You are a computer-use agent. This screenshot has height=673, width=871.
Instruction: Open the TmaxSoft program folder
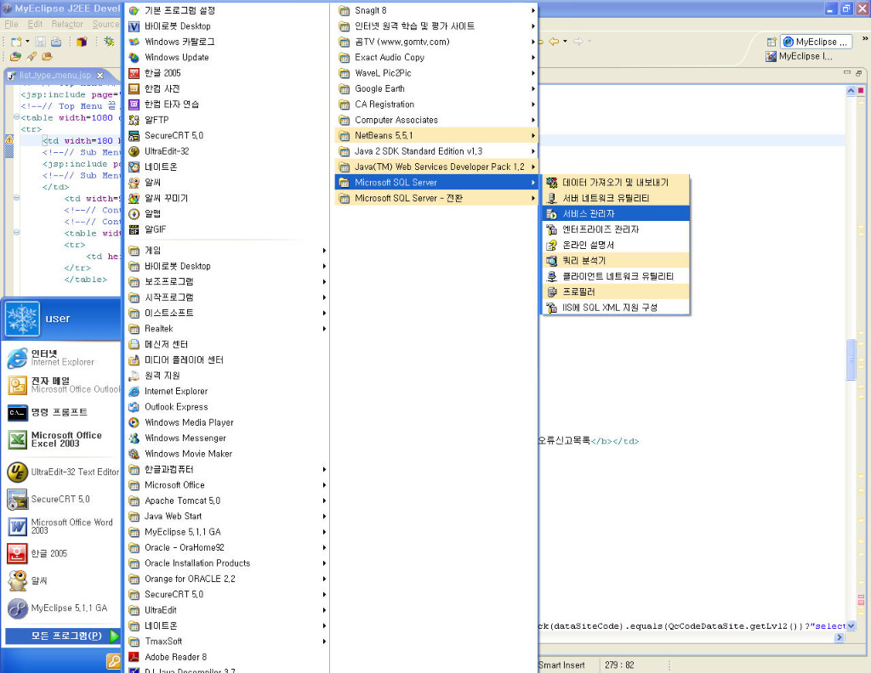[x=226, y=641]
